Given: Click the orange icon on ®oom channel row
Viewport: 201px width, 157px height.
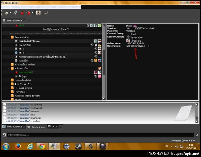Looking at the screenshot, I should coord(100,68).
